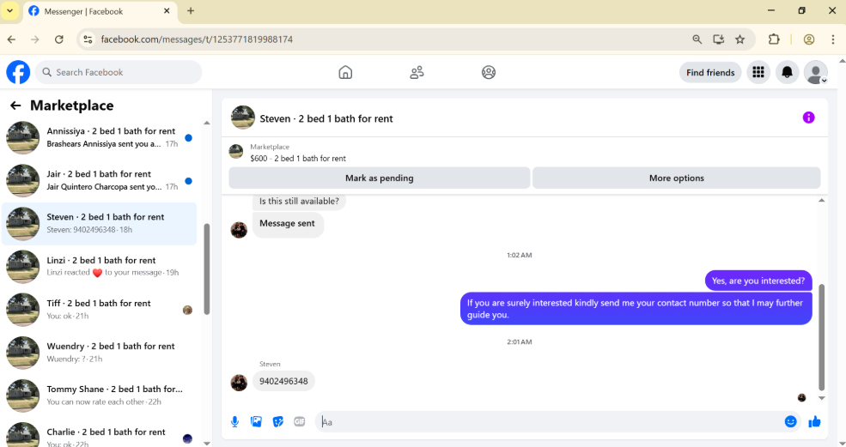Click unread blue dot on Annissiya row
This screenshot has width=846, height=447.
[x=188, y=138]
